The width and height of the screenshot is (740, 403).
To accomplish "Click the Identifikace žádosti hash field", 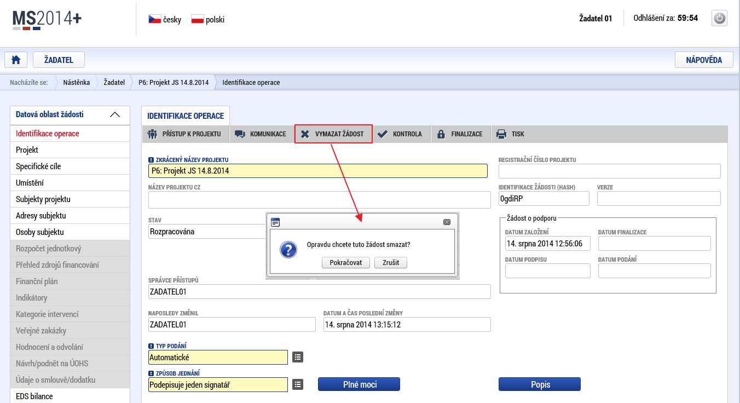I will coord(544,198).
